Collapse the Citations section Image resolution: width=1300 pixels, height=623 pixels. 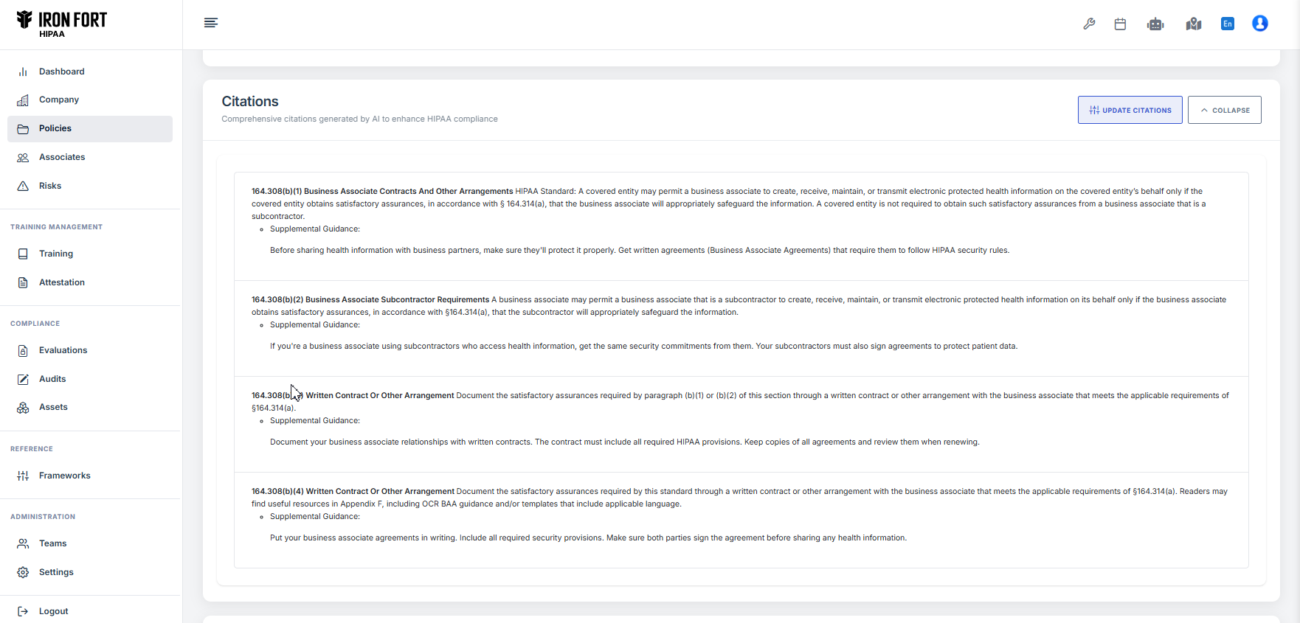click(1224, 110)
